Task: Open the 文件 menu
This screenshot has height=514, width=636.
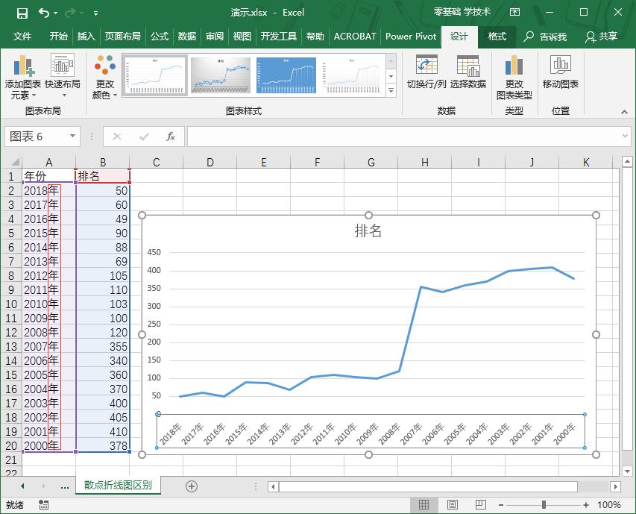Action: coord(22,37)
